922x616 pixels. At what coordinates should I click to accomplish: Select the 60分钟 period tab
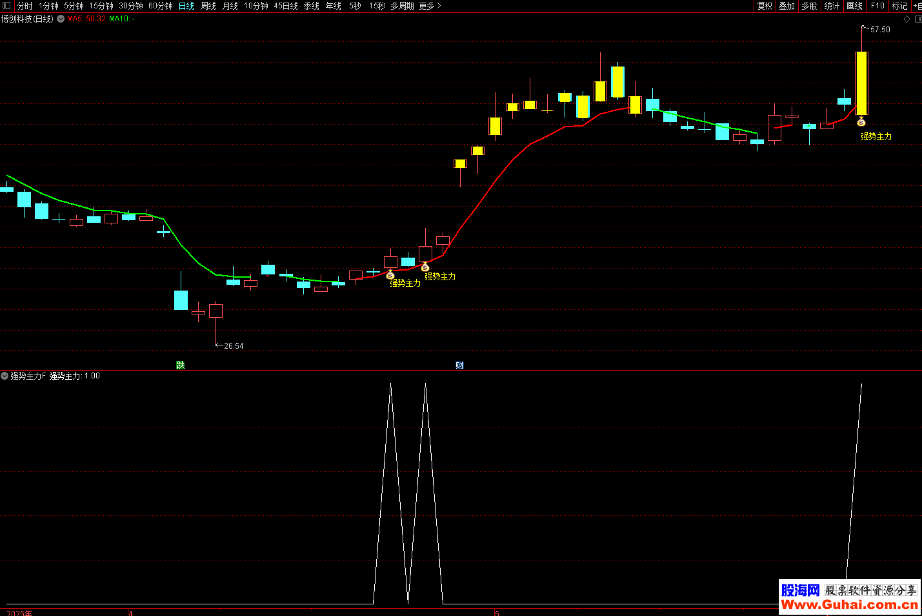click(161, 6)
